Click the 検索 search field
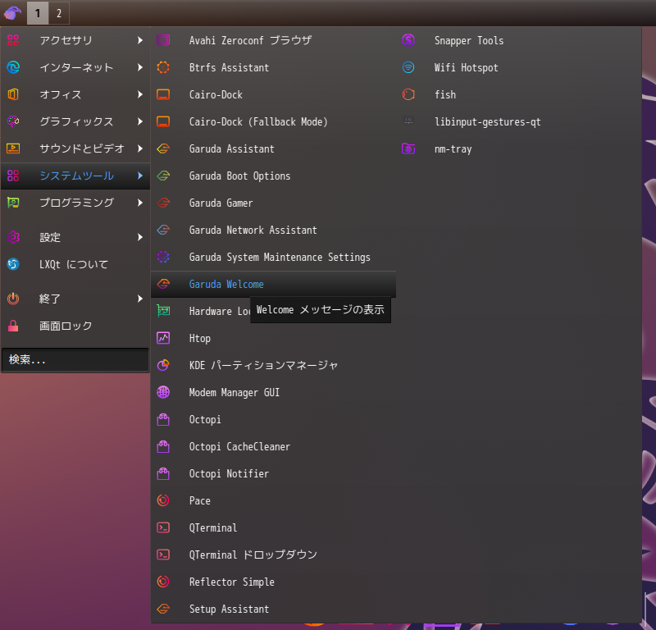Image resolution: width=656 pixels, height=630 pixels. point(75,359)
